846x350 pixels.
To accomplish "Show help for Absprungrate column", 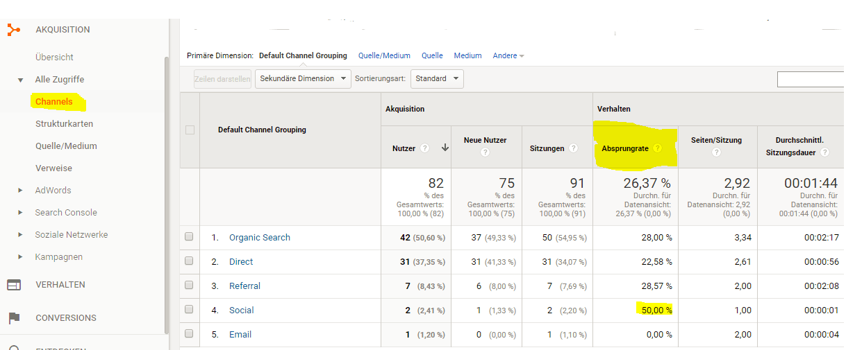I will 657,148.
